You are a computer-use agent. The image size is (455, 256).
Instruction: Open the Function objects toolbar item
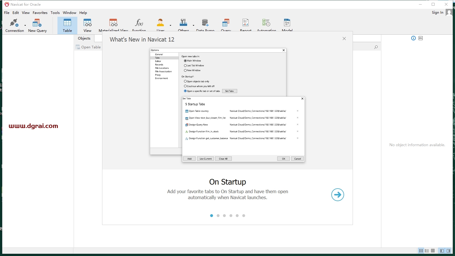click(139, 25)
